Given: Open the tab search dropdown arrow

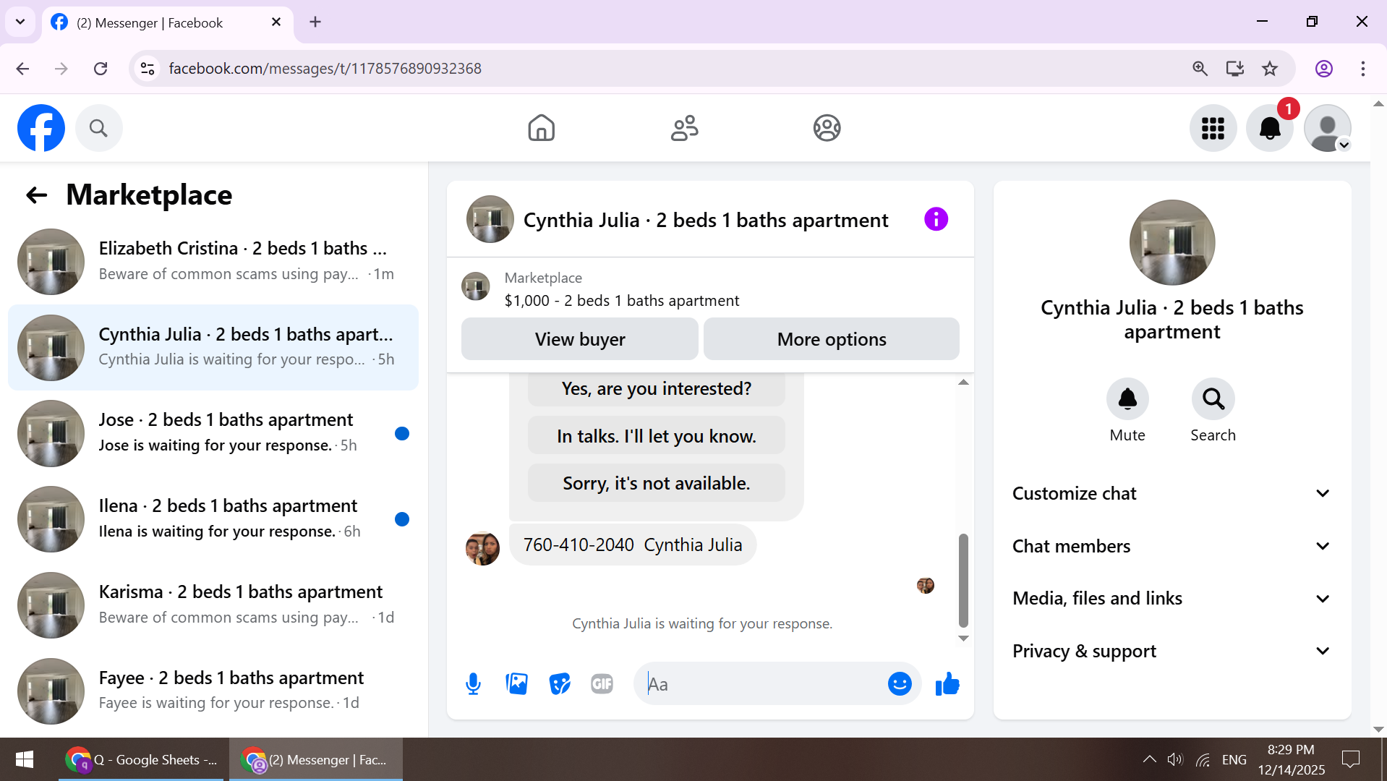Looking at the screenshot, I should [x=20, y=22].
